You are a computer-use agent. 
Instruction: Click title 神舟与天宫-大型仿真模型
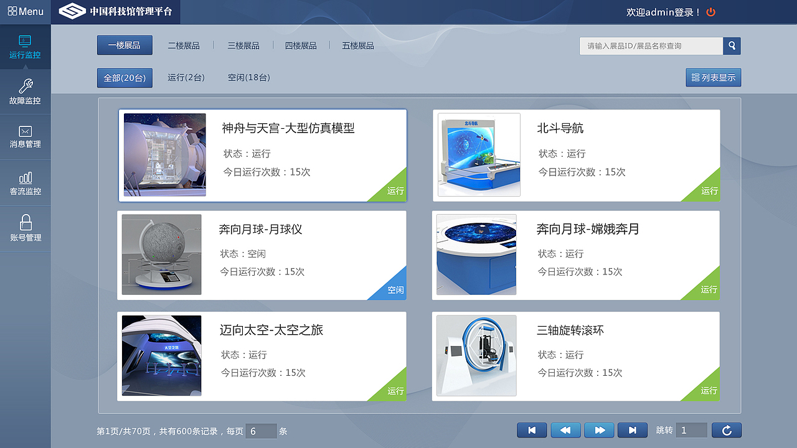point(288,128)
